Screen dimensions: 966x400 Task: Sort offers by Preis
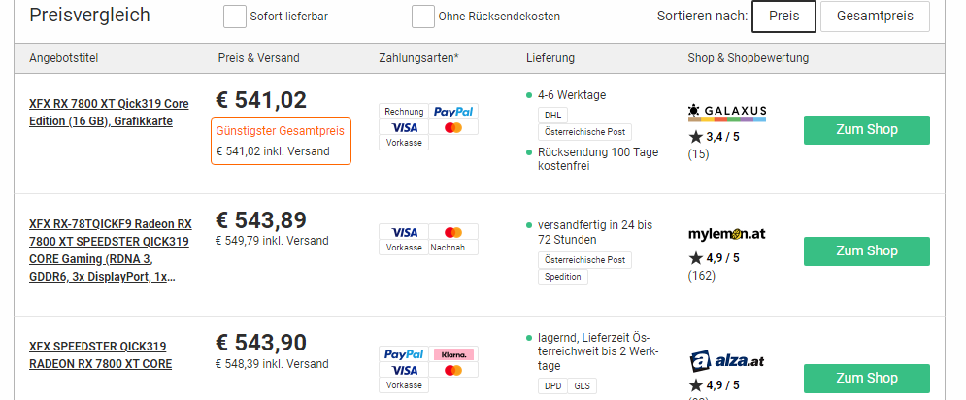(x=783, y=17)
